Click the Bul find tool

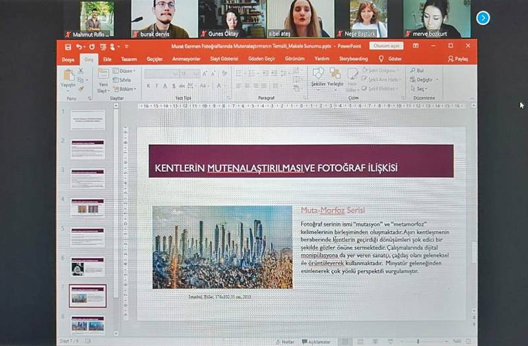[x=417, y=70]
